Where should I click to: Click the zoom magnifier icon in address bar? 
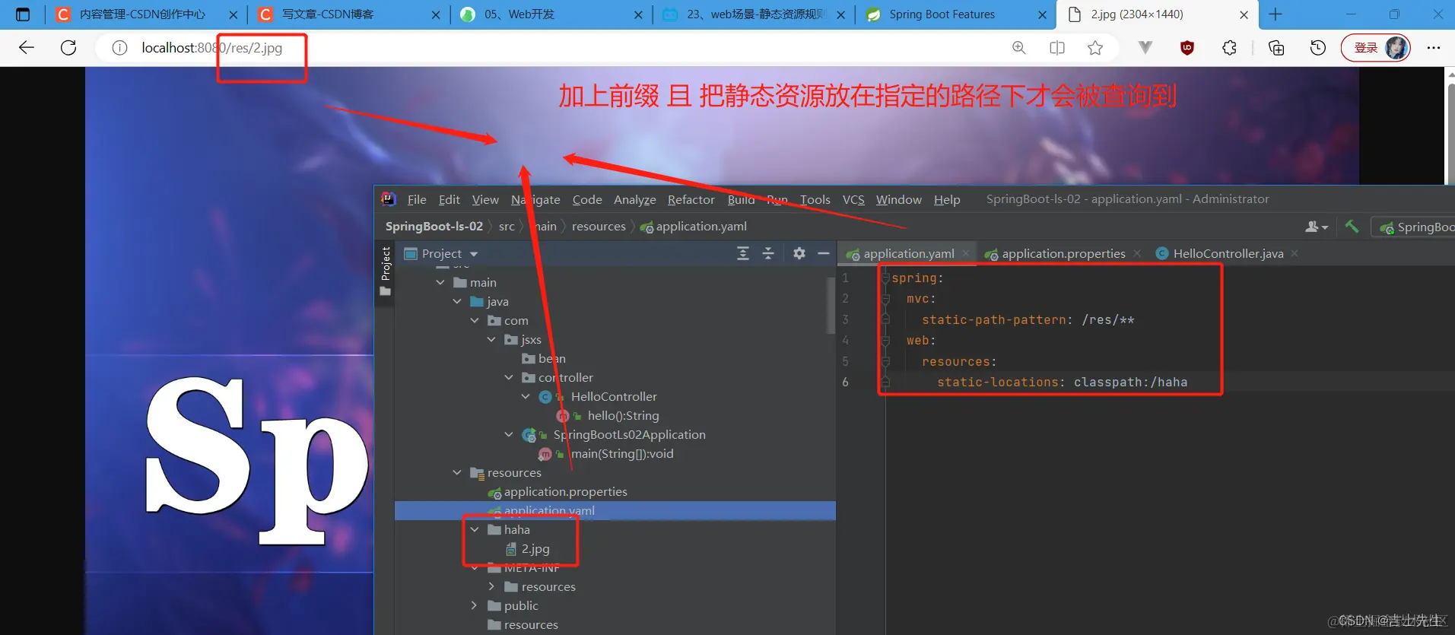click(1019, 48)
